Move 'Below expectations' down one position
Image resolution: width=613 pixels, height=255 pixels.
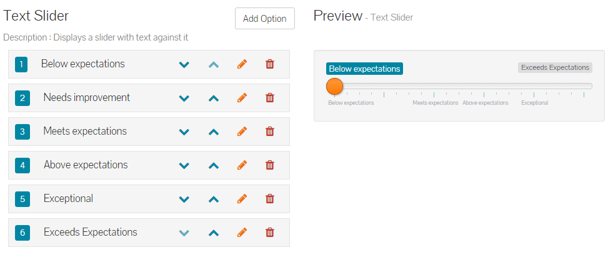[184, 64]
